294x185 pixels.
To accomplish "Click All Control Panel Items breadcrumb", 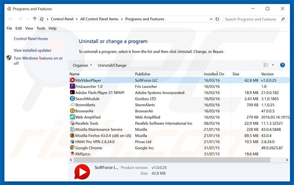I will pos(99,19).
